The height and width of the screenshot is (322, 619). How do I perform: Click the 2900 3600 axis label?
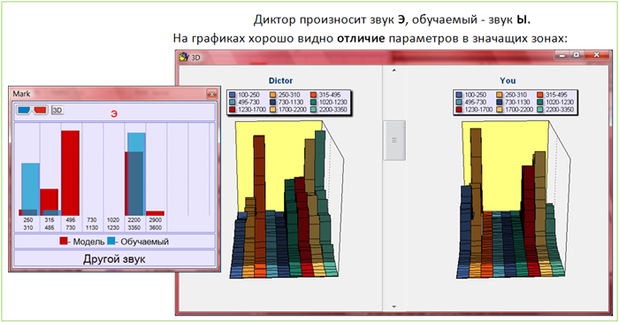(155, 224)
